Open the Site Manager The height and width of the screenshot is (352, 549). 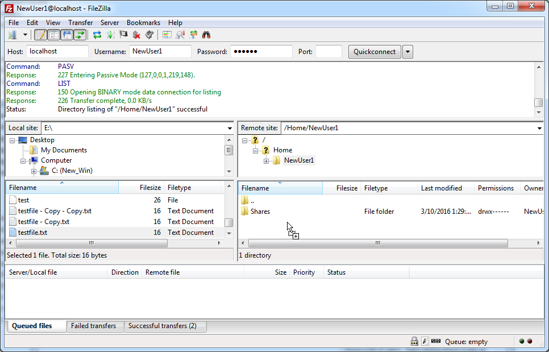13,34
